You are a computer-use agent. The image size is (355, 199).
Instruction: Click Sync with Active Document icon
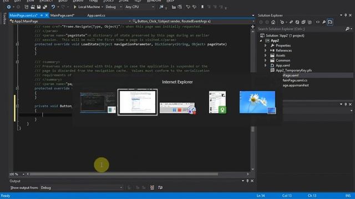pyautogui.click(x=291, y=22)
